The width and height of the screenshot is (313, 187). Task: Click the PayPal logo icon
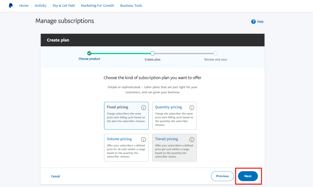pyautogui.click(x=11, y=6)
